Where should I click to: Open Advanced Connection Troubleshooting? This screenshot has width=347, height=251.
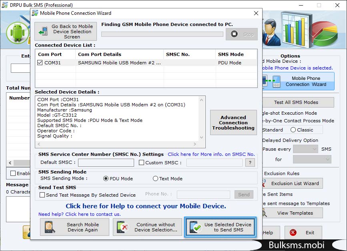(x=233, y=123)
